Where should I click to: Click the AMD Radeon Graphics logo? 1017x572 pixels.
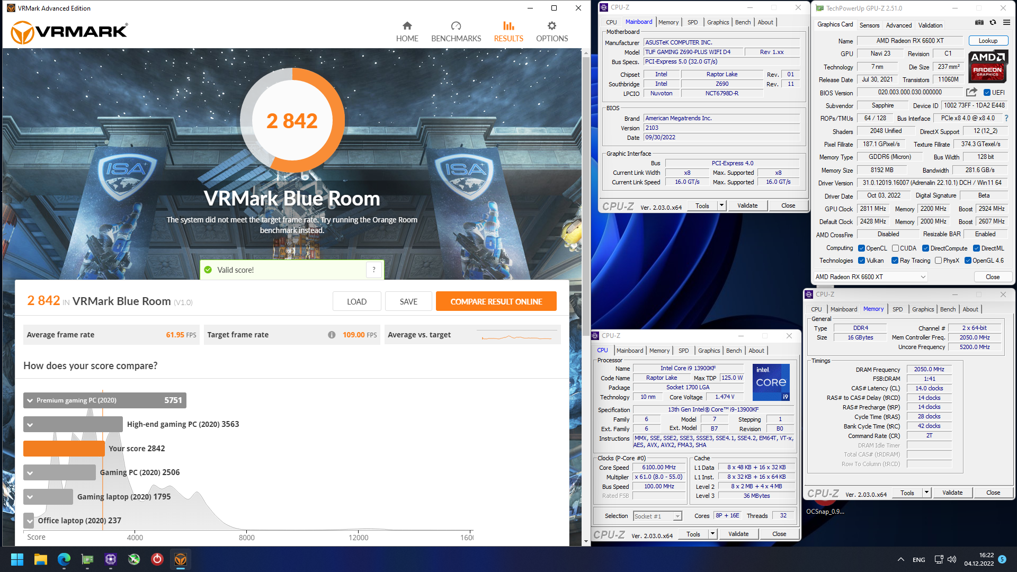987,66
